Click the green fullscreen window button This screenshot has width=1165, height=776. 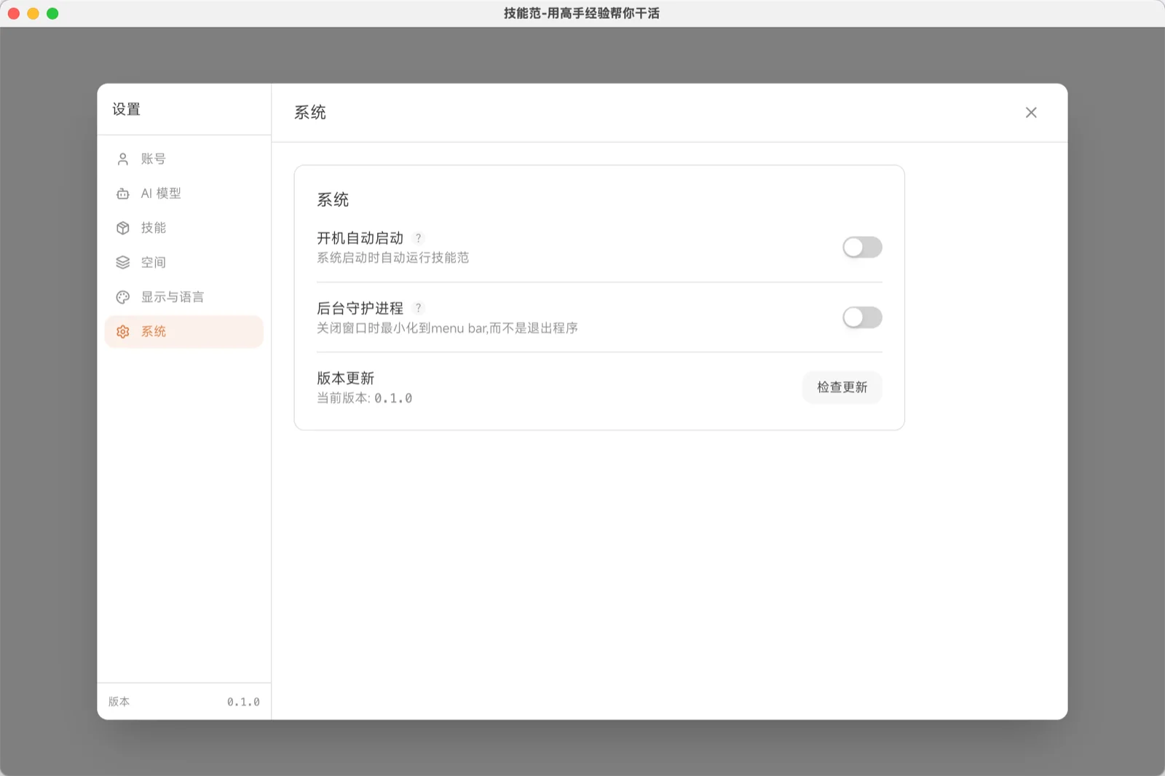(52, 14)
